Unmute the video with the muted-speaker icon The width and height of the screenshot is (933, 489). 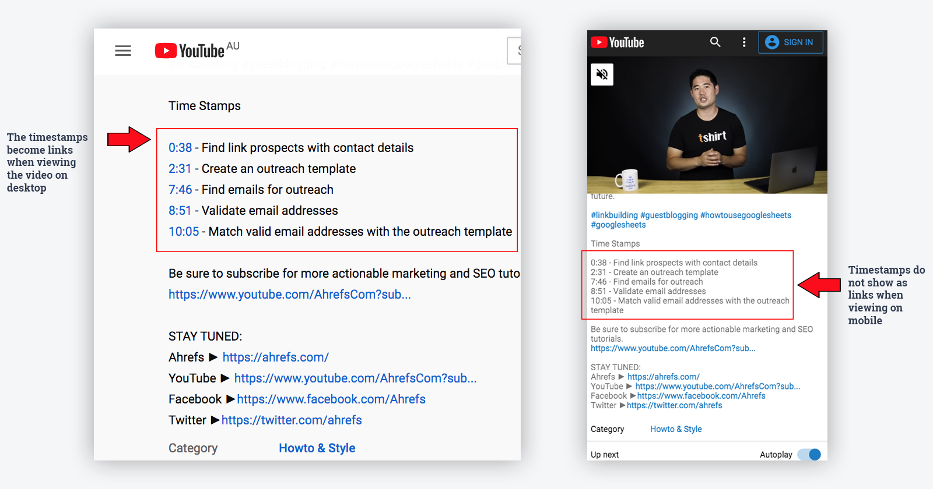[x=602, y=75]
